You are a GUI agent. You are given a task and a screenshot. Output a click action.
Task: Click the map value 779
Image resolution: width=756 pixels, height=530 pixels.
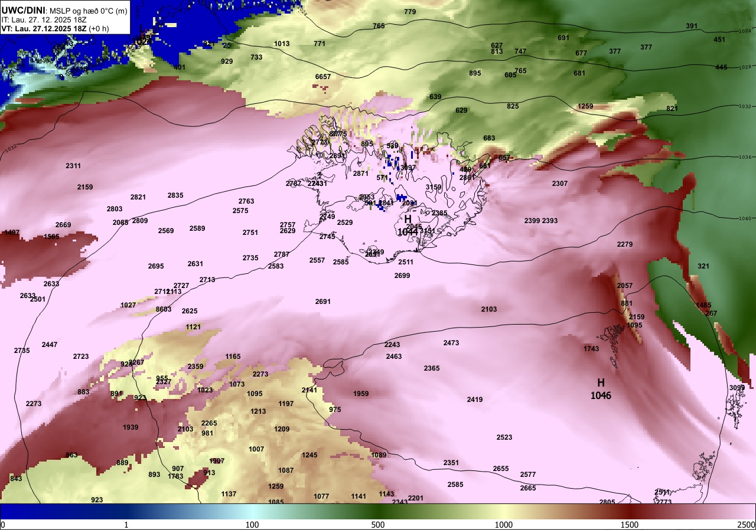tap(410, 12)
